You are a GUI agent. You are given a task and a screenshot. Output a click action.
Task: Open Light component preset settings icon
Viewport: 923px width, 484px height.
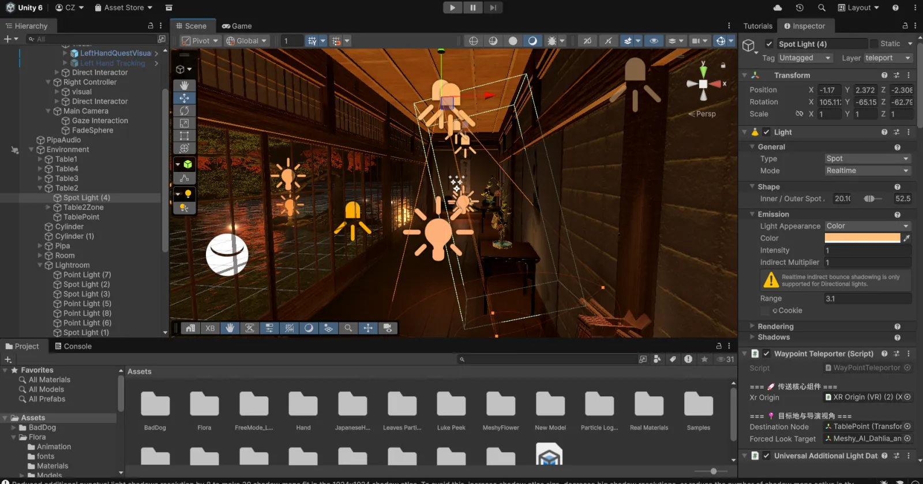tap(896, 132)
